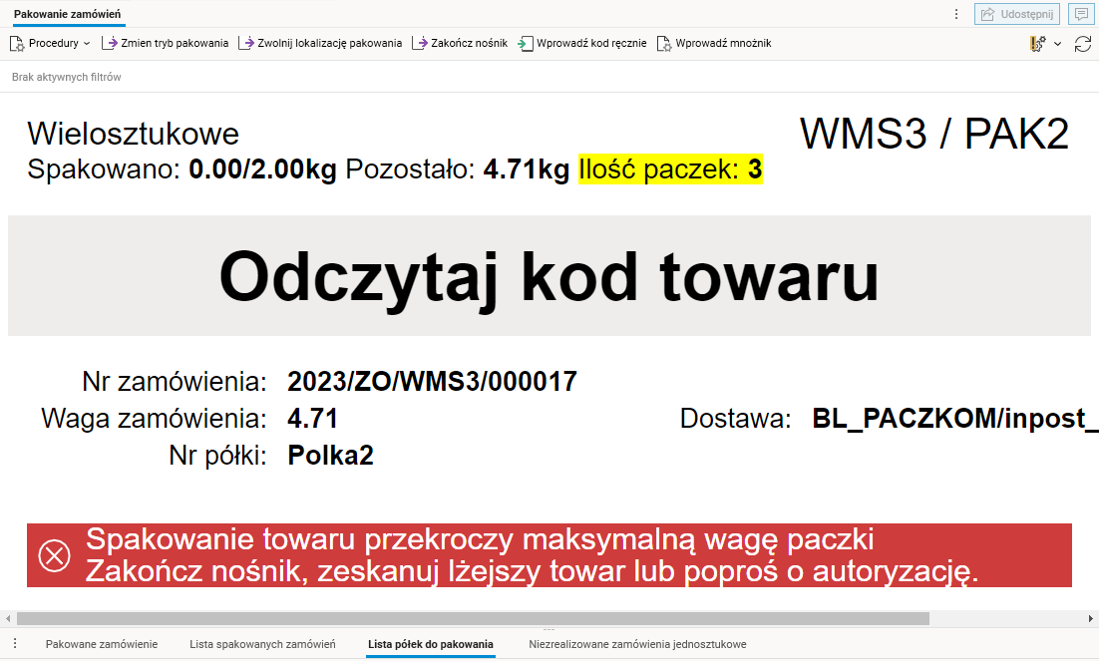
Task: Open the Pakowane zamówienie tab
Action: 101,644
